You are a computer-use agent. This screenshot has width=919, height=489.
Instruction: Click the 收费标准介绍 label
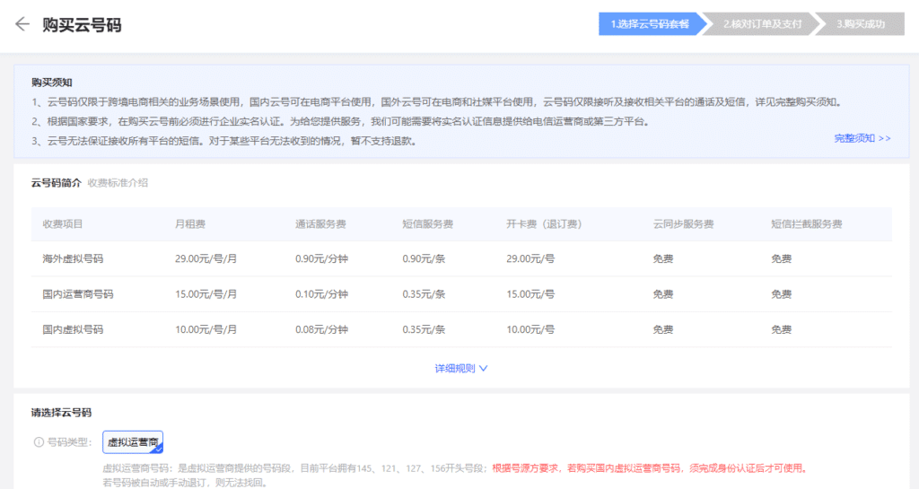tap(118, 183)
